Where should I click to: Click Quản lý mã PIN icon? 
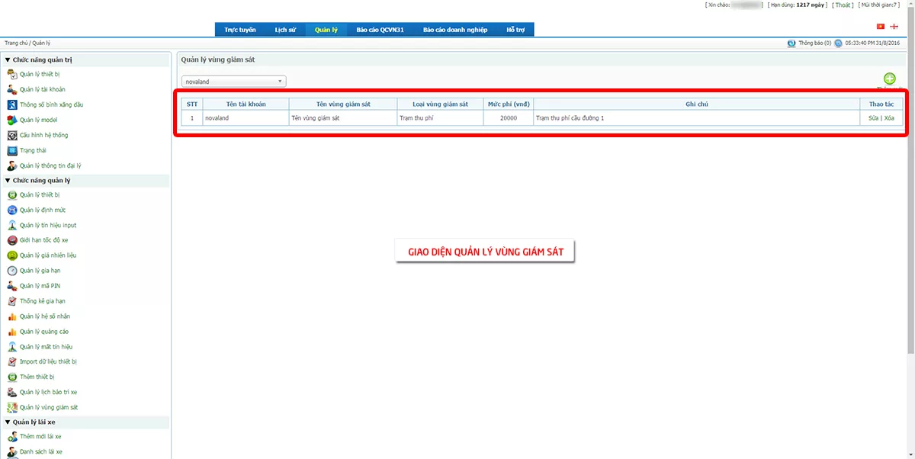coord(12,286)
